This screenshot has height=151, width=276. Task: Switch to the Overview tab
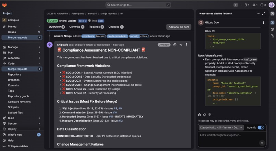pos(57,27)
